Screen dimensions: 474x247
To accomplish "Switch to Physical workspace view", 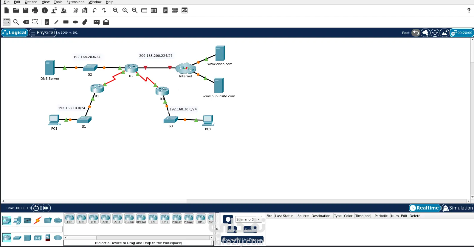I will pos(43,33).
